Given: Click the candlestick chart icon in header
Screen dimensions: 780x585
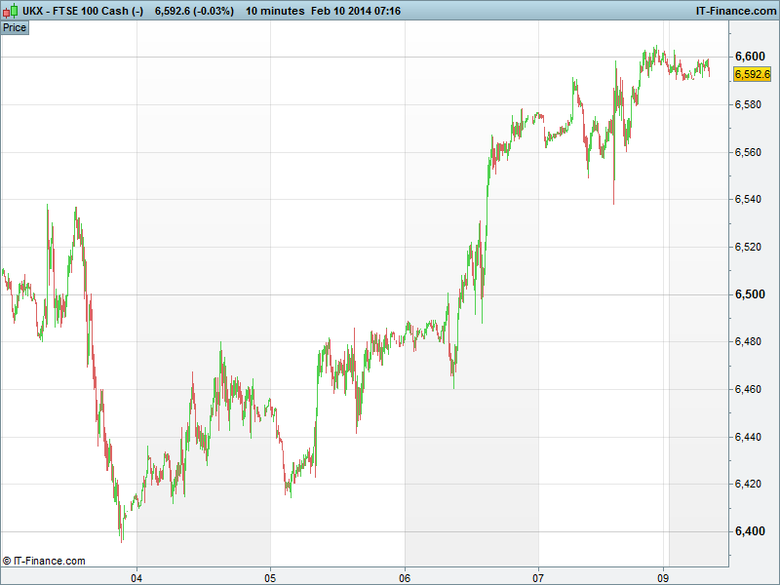Looking at the screenshot, I should click(10, 11).
